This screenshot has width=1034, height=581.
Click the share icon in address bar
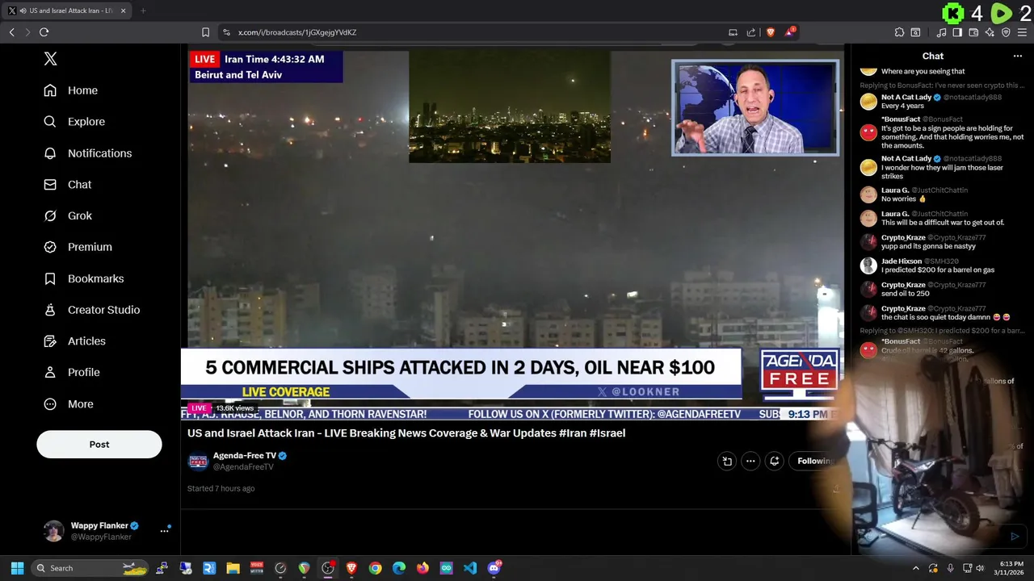(x=751, y=32)
